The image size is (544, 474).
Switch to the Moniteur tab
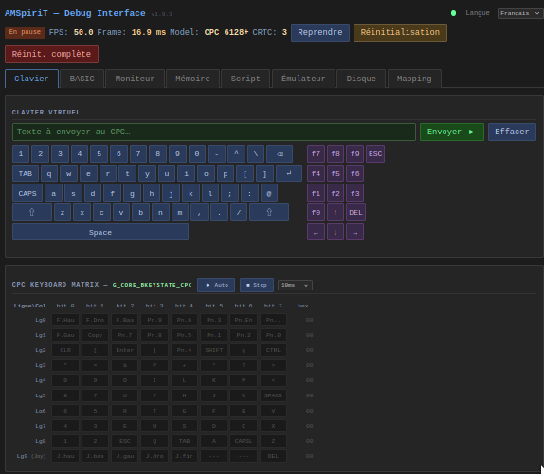click(135, 79)
